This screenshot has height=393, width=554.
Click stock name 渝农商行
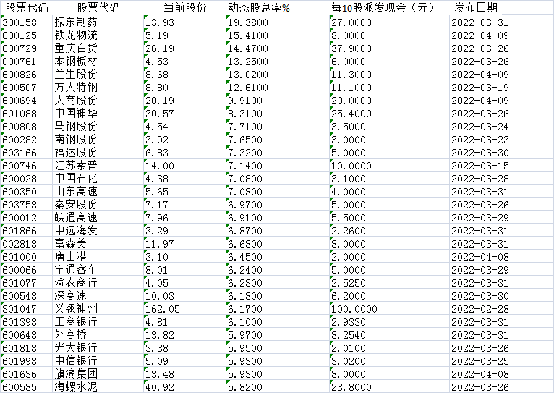point(76,283)
